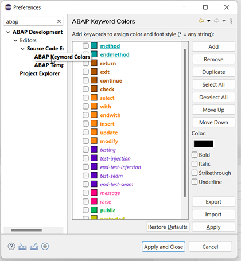The height and width of the screenshot is (261, 241).
Task: Check the method keyword checkbox
Action: (85, 46)
